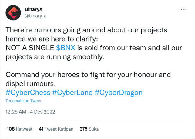Click the "NOT A SINGLE" text
The width and height of the screenshot is (195, 139).
(x=30, y=48)
